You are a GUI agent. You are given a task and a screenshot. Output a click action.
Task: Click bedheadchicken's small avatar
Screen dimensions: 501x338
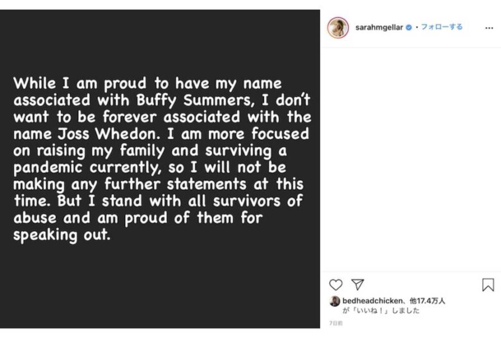click(x=334, y=301)
